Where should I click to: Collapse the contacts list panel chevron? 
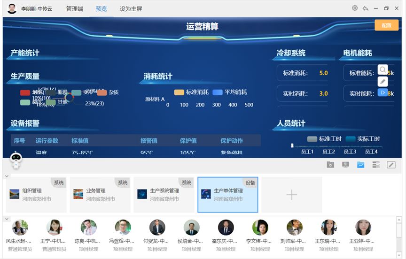click(6, 219)
